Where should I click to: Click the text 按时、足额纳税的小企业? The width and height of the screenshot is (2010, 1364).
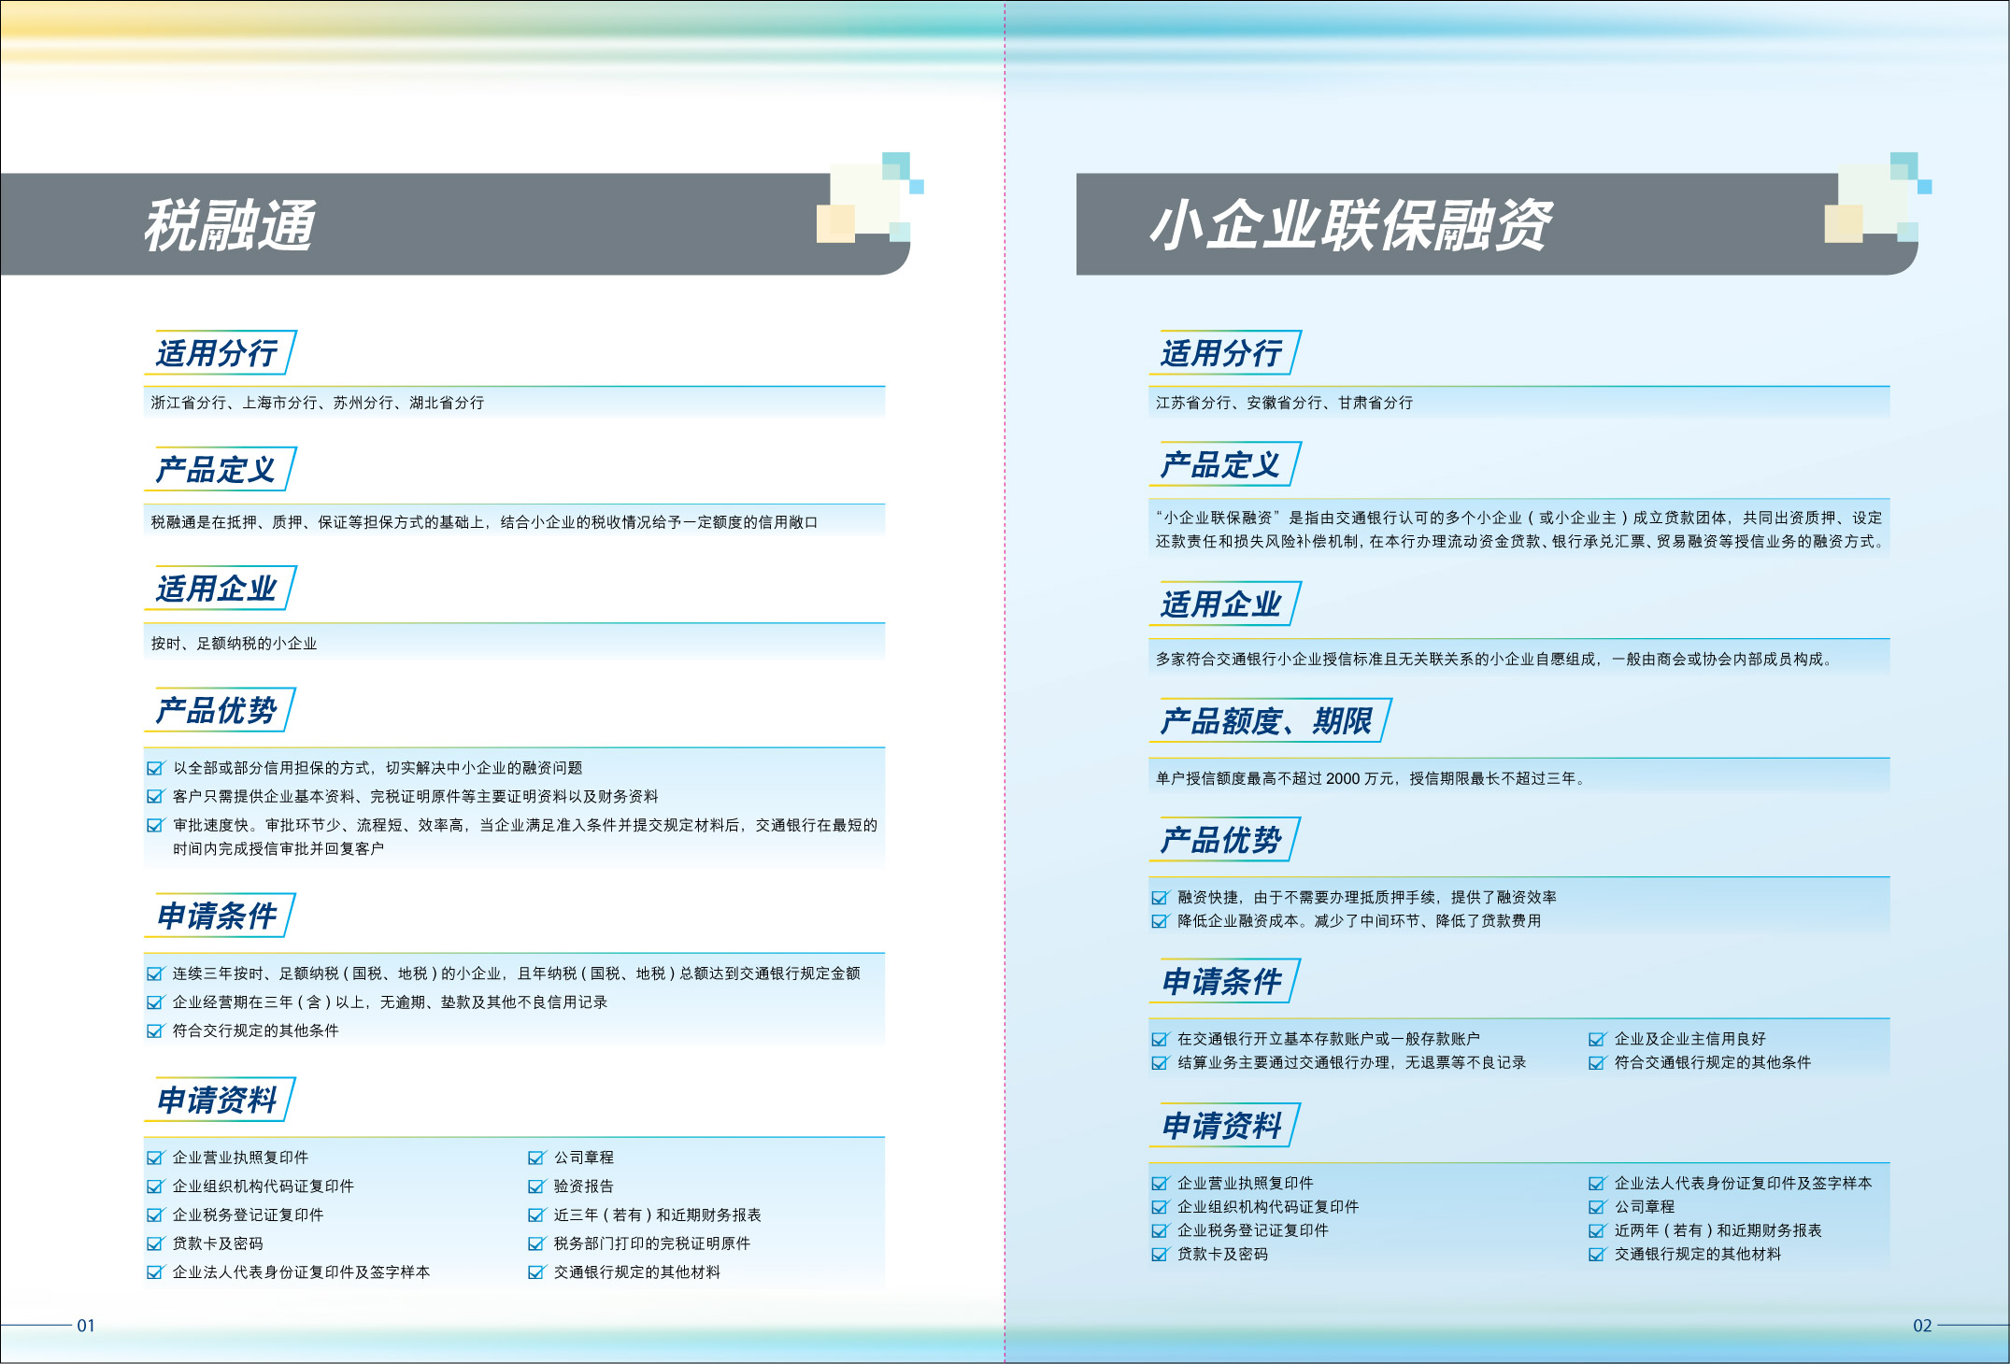(235, 644)
